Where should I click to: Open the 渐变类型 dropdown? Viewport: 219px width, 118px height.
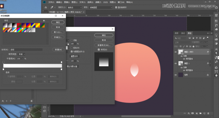(22, 54)
